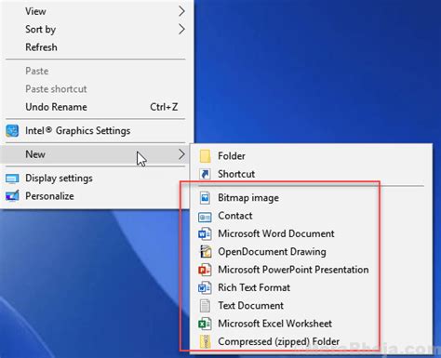Select the New menu entry
Viewport: 441px width, 358px height.
pos(96,154)
